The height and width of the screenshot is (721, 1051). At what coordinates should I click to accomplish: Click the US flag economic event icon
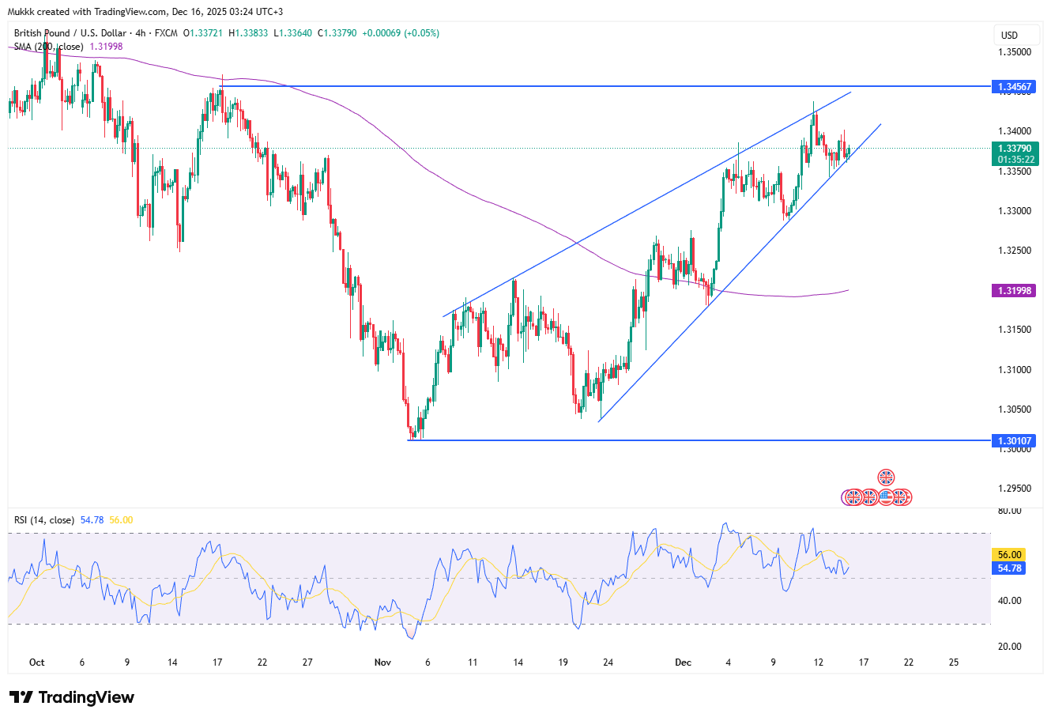point(886,497)
